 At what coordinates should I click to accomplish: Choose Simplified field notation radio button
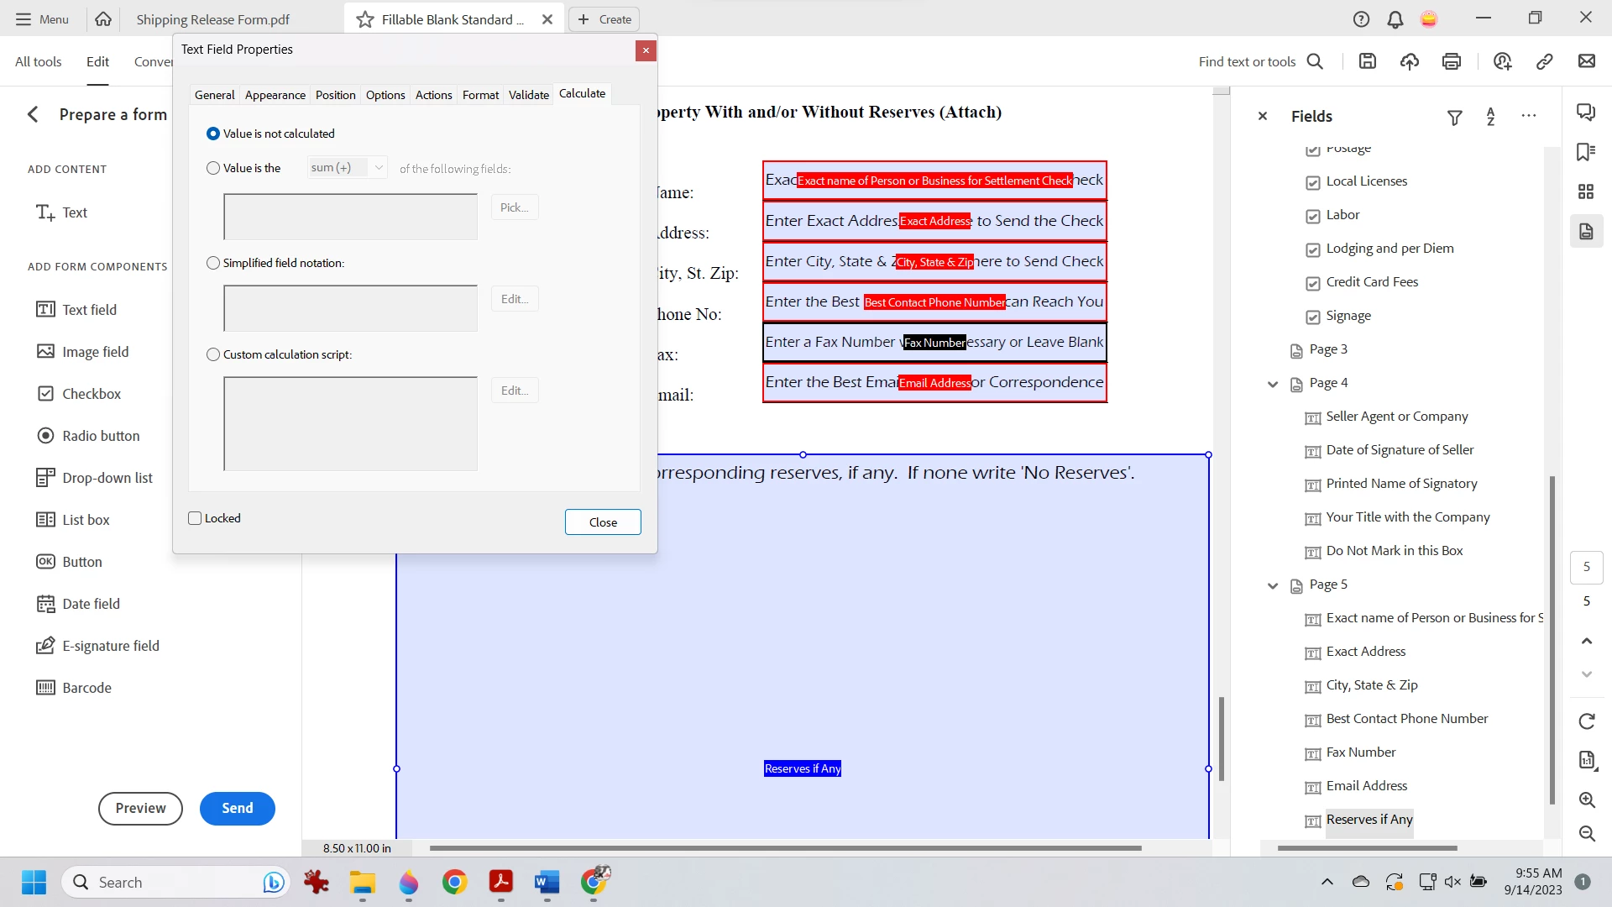point(213,263)
